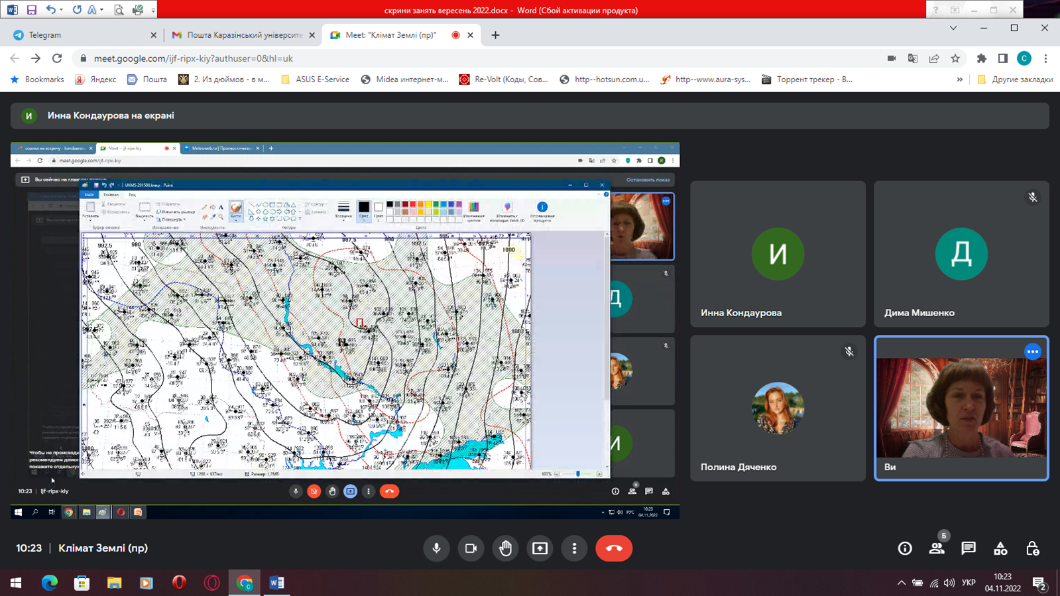Turn off the camera in Meet
Image resolution: width=1060 pixels, height=596 pixels.
(x=471, y=548)
